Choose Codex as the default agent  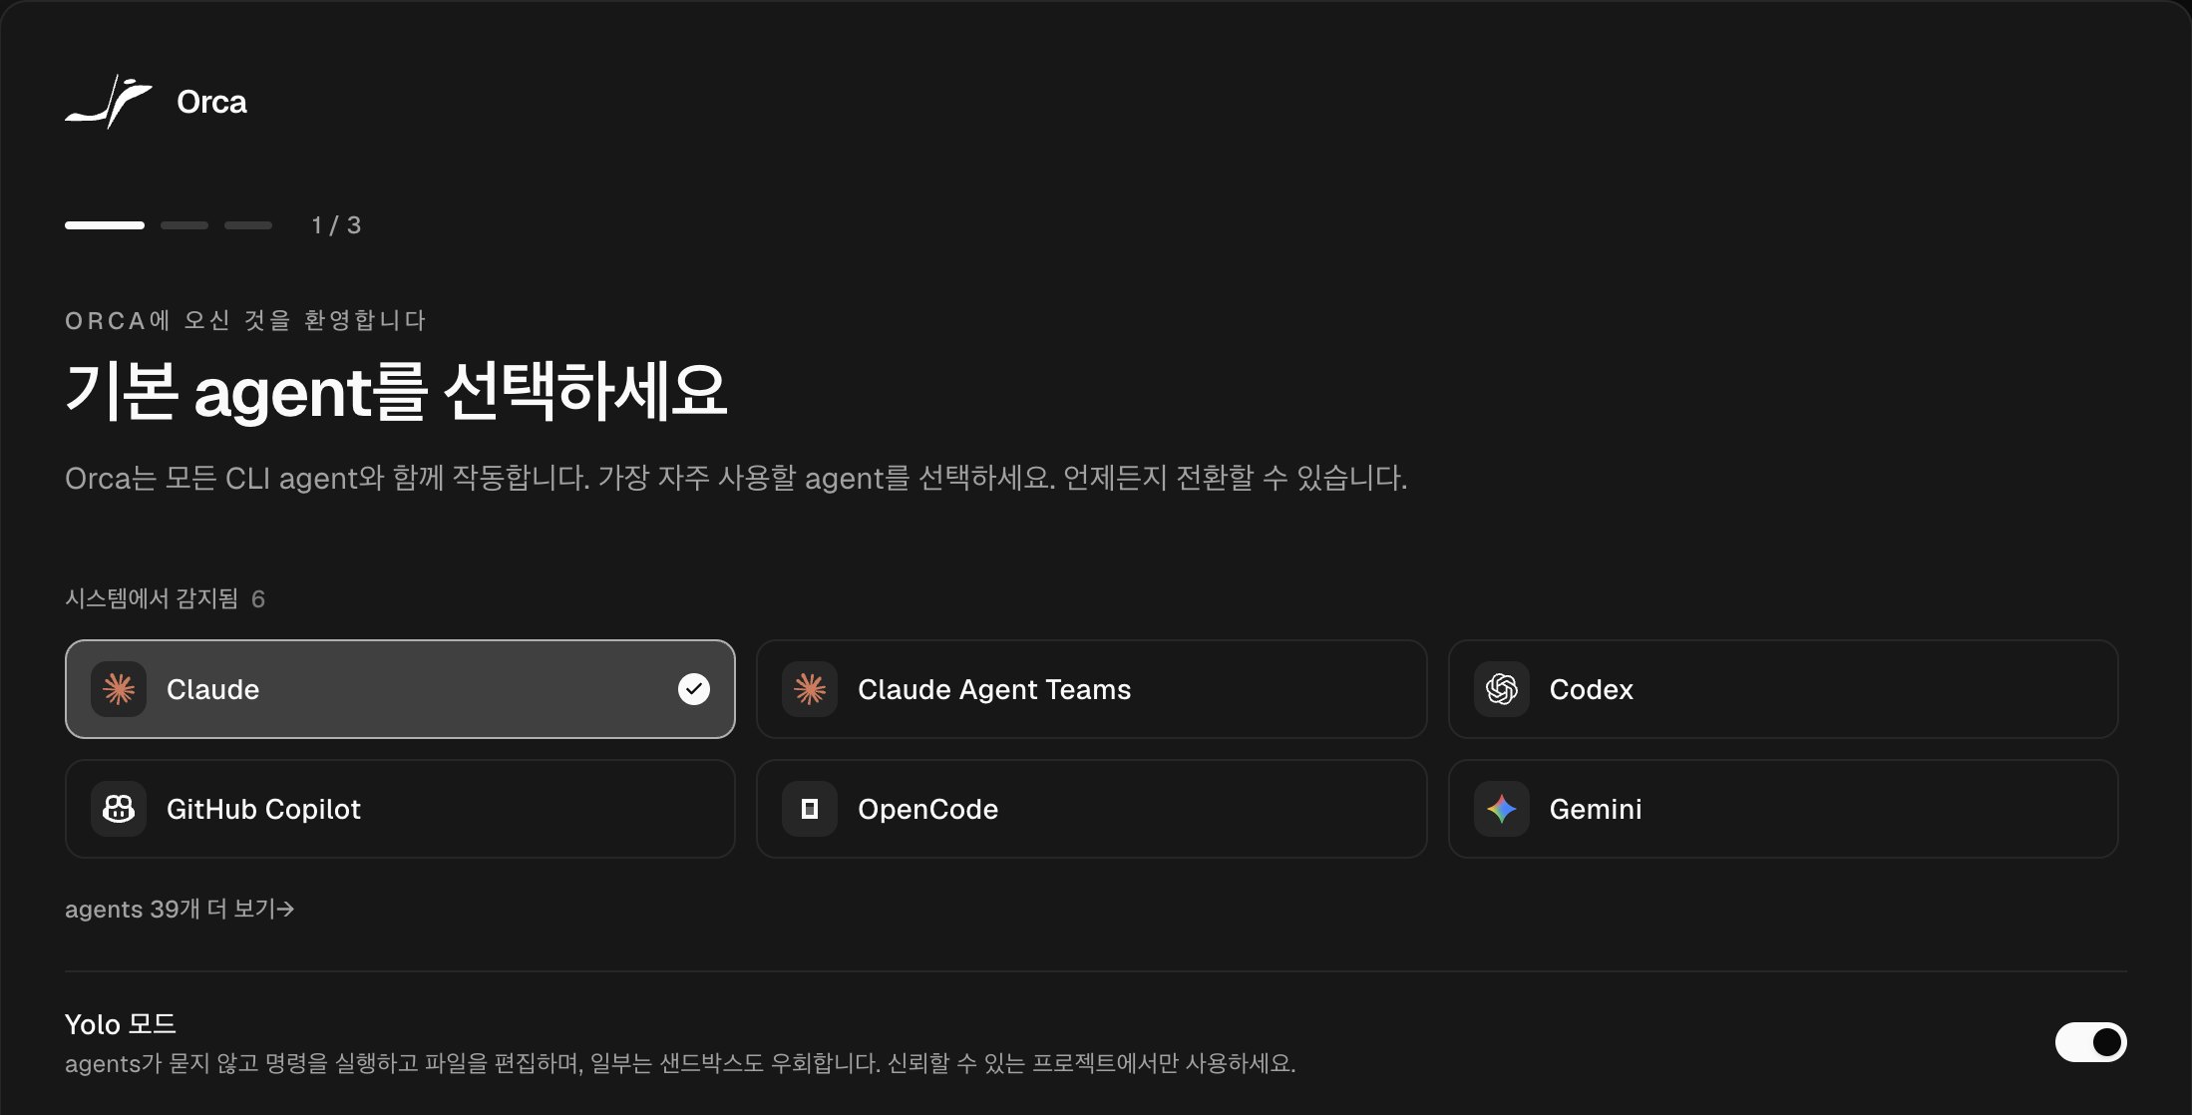point(1783,689)
